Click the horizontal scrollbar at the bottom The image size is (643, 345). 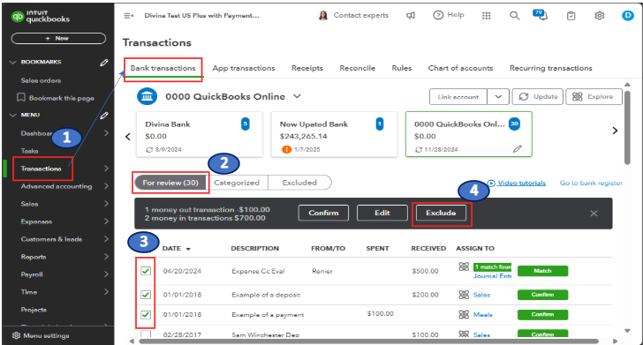click(368, 341)
